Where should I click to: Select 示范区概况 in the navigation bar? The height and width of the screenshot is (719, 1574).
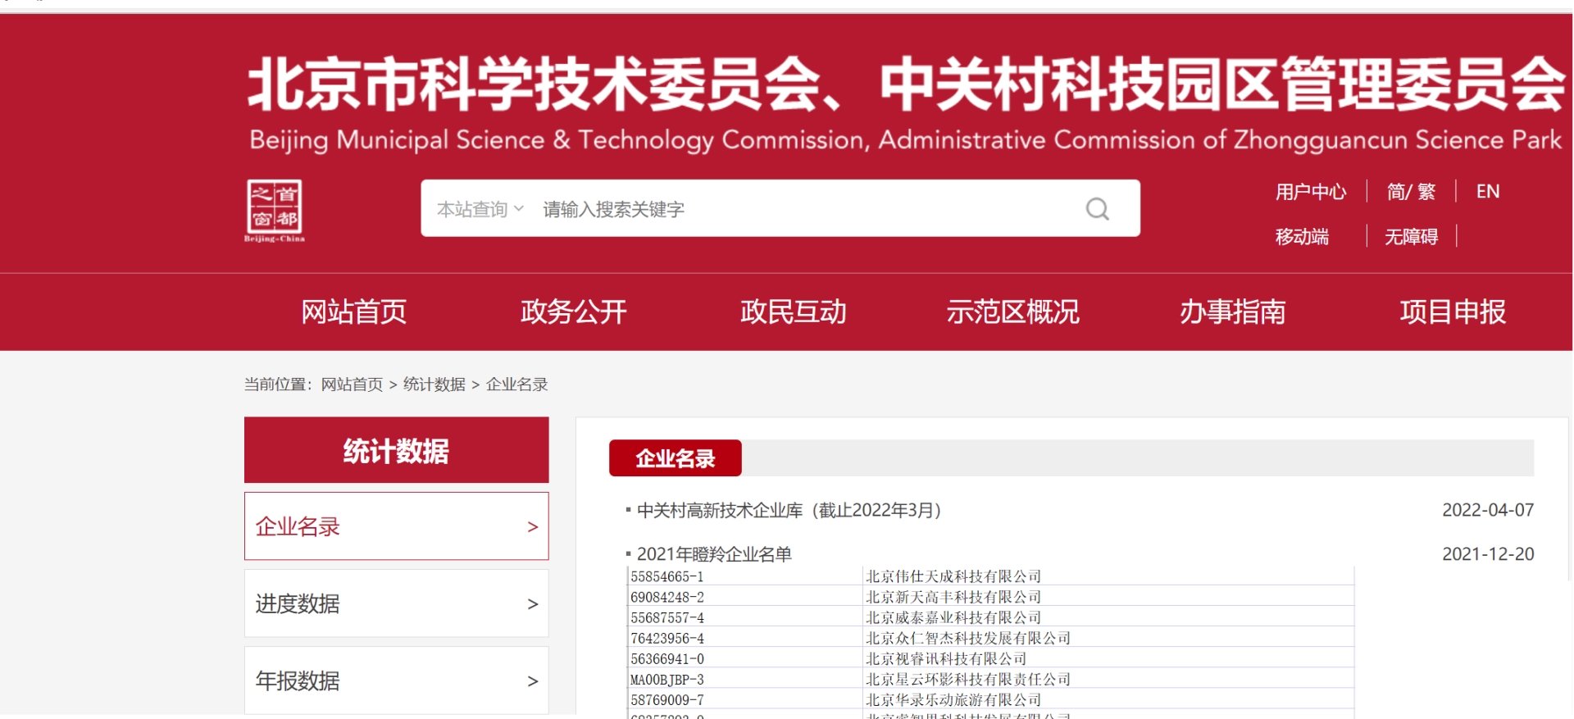pos(1013,312)
